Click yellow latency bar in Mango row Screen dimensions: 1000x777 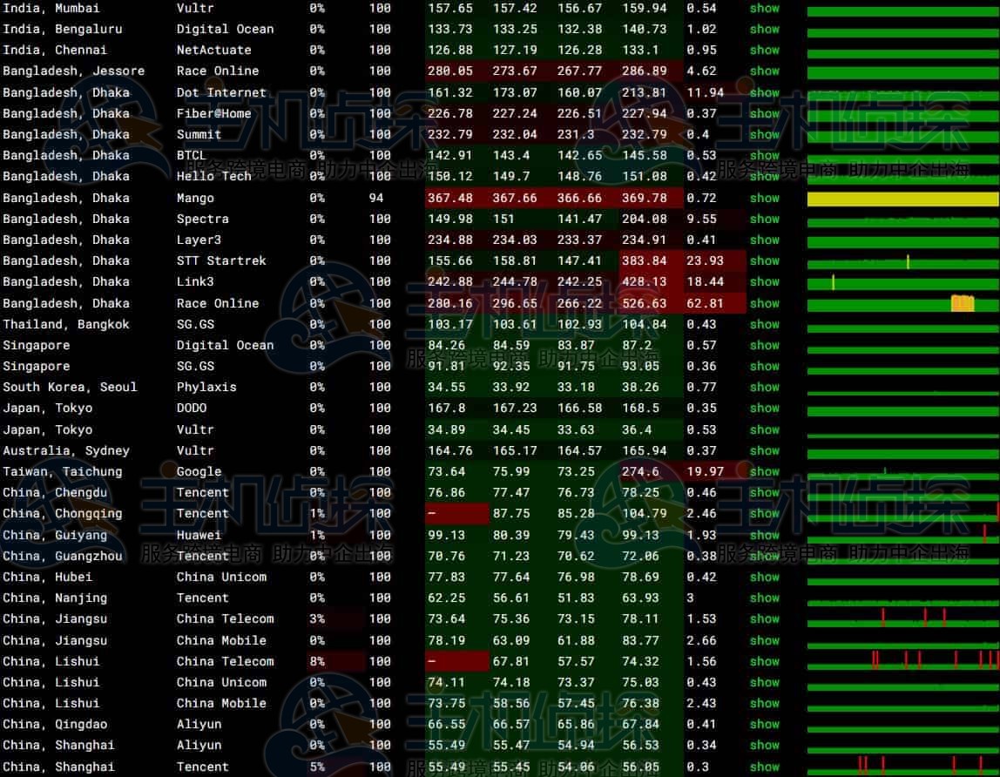pos(902,199)
